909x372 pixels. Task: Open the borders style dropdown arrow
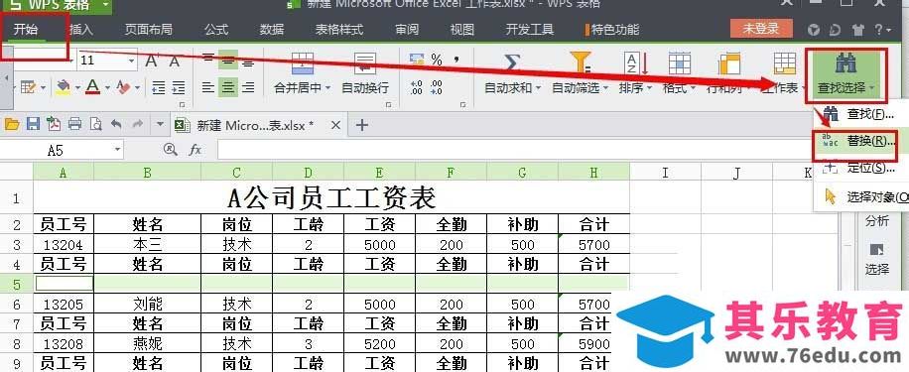tap(44, 88)
